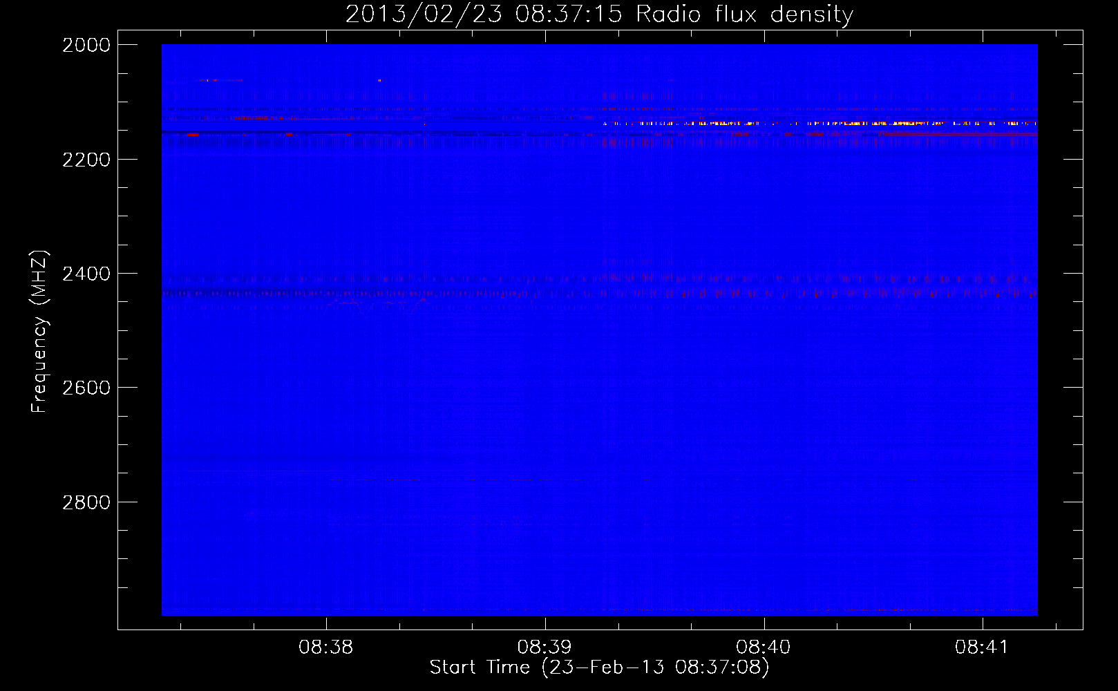The height and width of the screenshot is (691, 1118).
Task: Click the 08:41 time tick label
Action: (x=982, y=647)
